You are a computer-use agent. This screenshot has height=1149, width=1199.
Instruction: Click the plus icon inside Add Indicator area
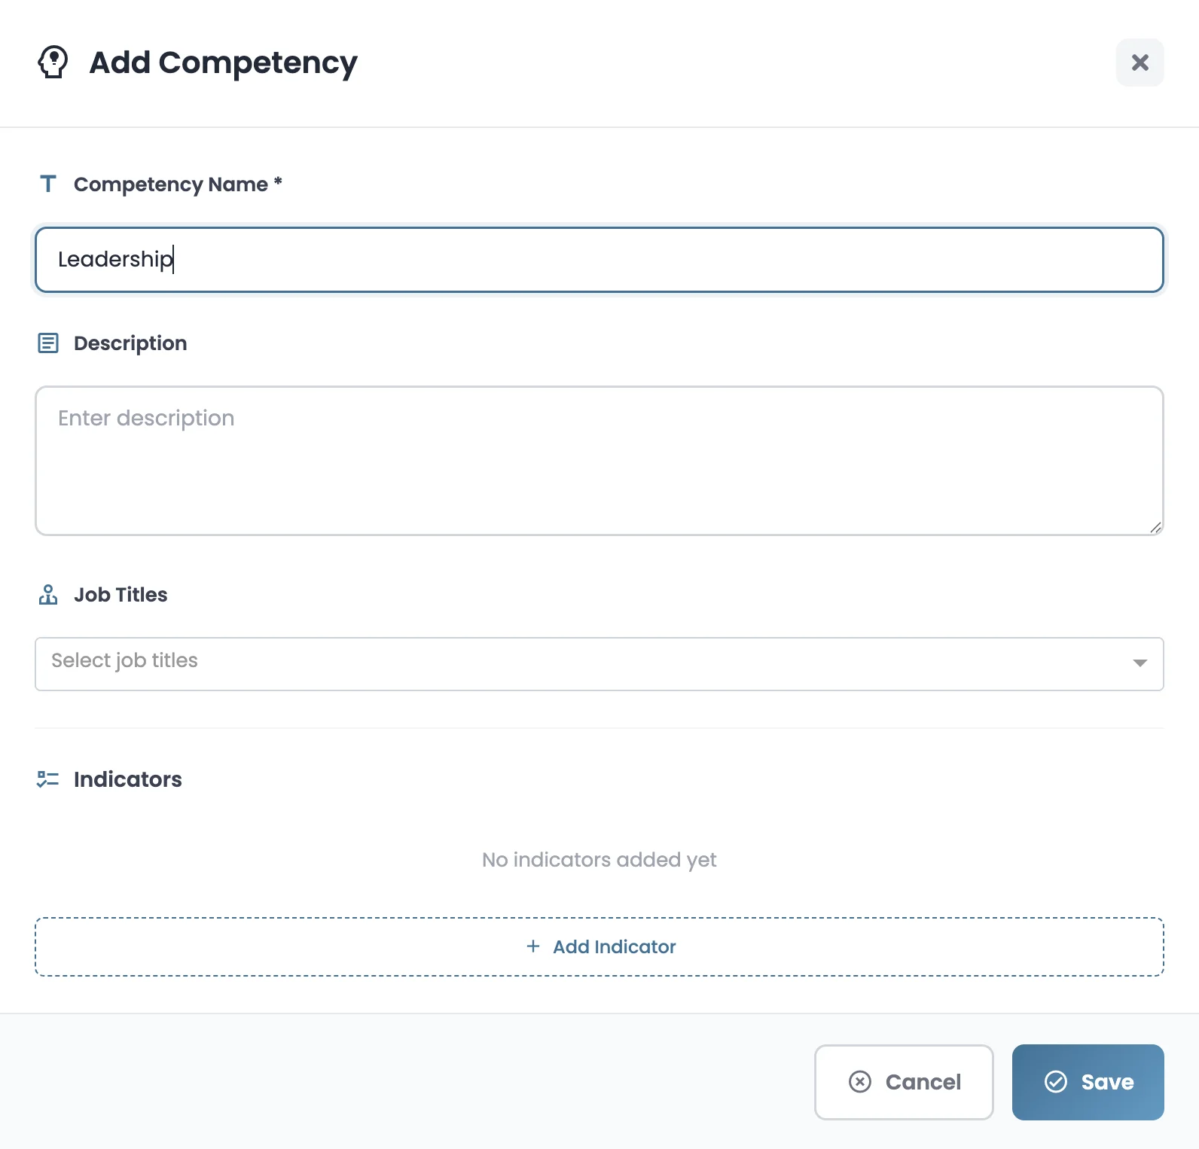click(x=533, y=946)
